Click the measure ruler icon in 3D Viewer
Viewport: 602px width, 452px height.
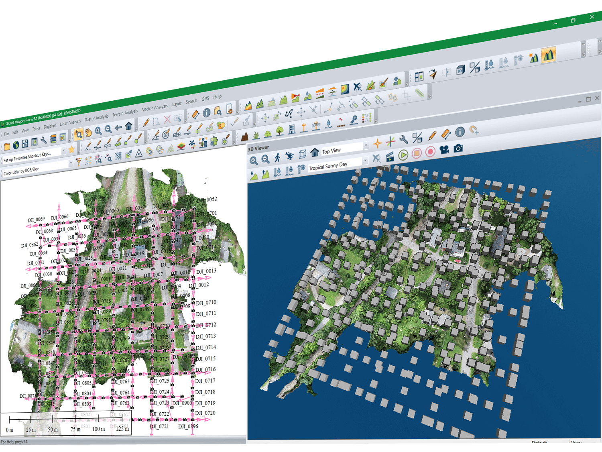click(x=446, y=134)
